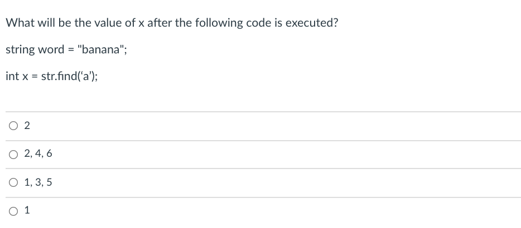Viewport: 521px width, 228px height.
Task: Click the lone "2" answer label text
Action: (27, 126)
